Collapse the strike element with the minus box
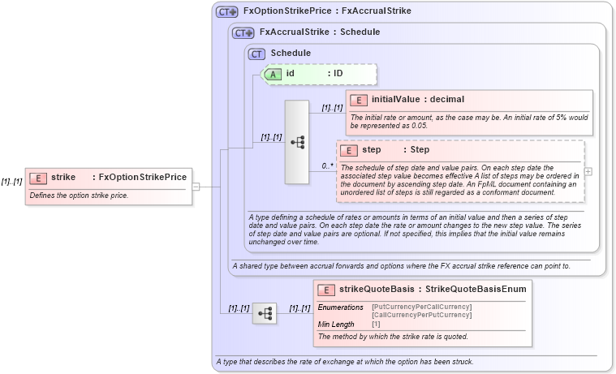The width and height of the screenshot is (616, 374). click(196, 187)
